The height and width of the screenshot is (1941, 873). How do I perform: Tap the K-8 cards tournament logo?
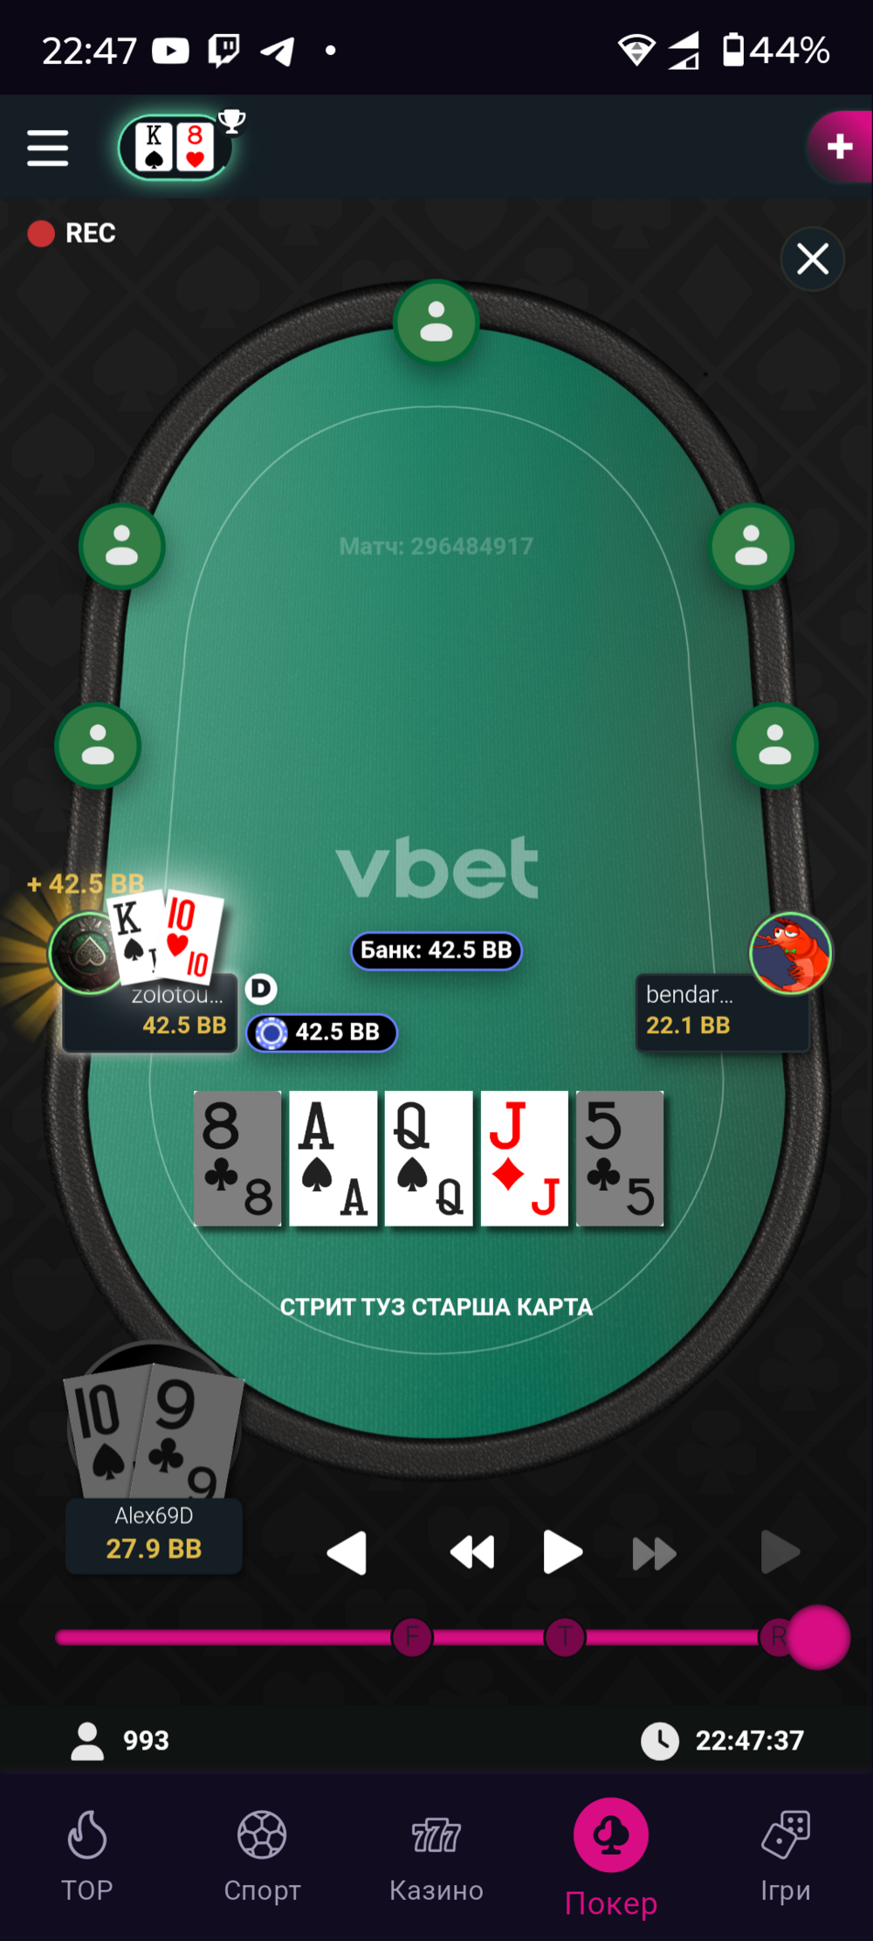click(175, 148)
